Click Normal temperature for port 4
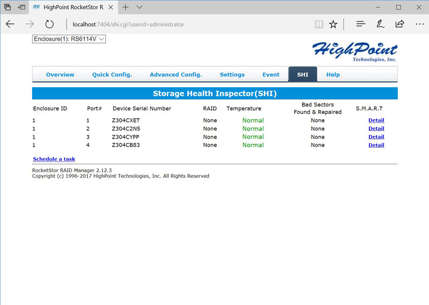This screenshot has width=429, height=305. coord(253,145)
